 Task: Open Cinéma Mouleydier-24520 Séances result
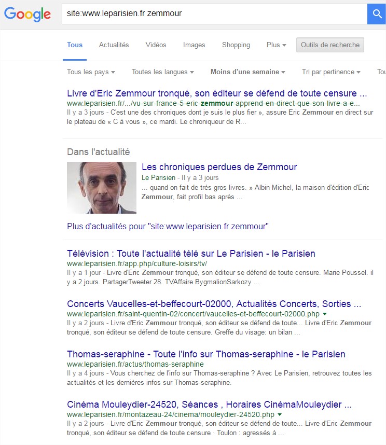tap(209, 405)
